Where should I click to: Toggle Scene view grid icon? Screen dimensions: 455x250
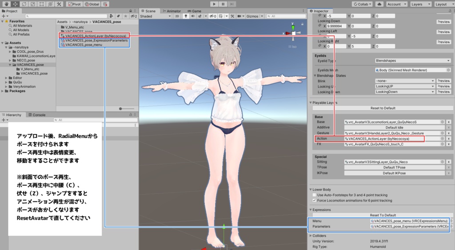(x=221, y=16)
